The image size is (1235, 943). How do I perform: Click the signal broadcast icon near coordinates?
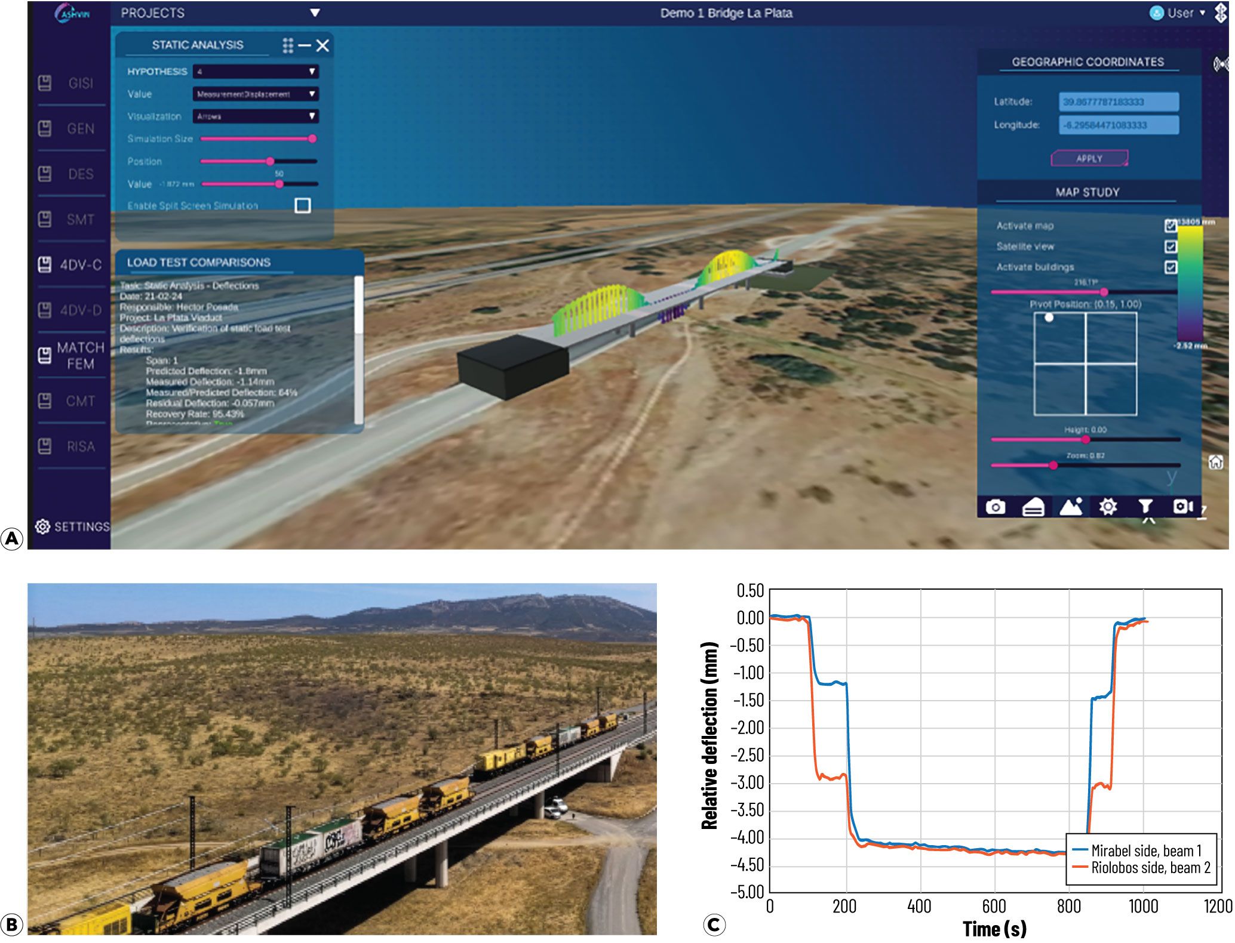tap(1221, 64)
